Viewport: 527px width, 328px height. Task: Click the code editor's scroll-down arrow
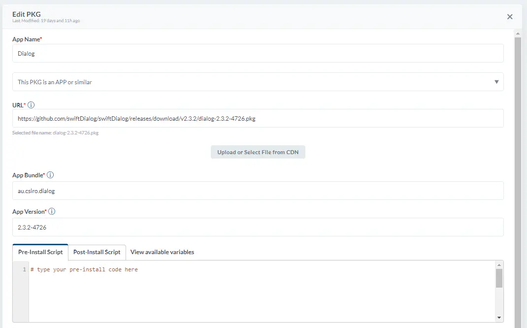(x=499, y=318)
